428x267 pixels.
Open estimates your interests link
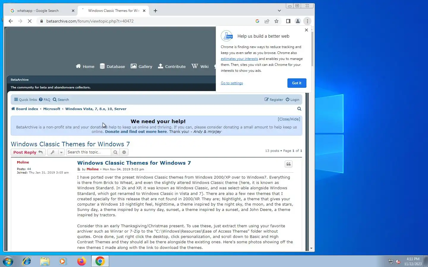point(239,59)
